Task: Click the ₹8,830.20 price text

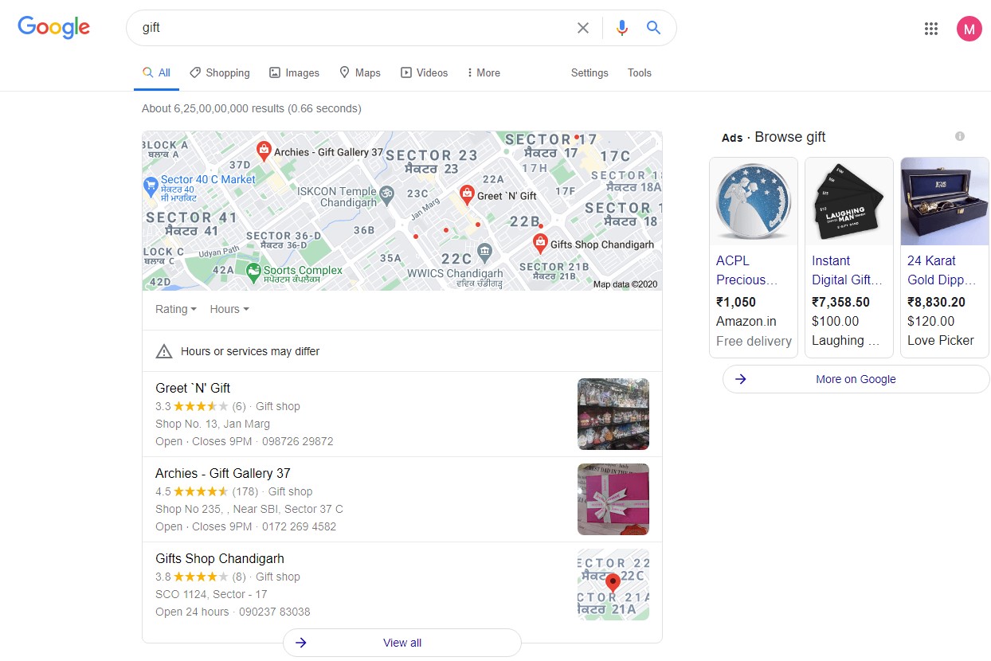Action: [937, 302]
